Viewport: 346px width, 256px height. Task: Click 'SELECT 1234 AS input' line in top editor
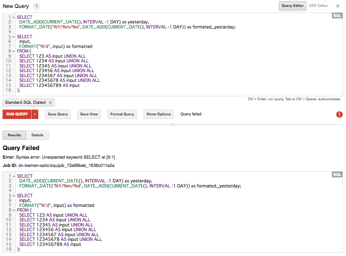pyautogui.click(x=54, y=61)
